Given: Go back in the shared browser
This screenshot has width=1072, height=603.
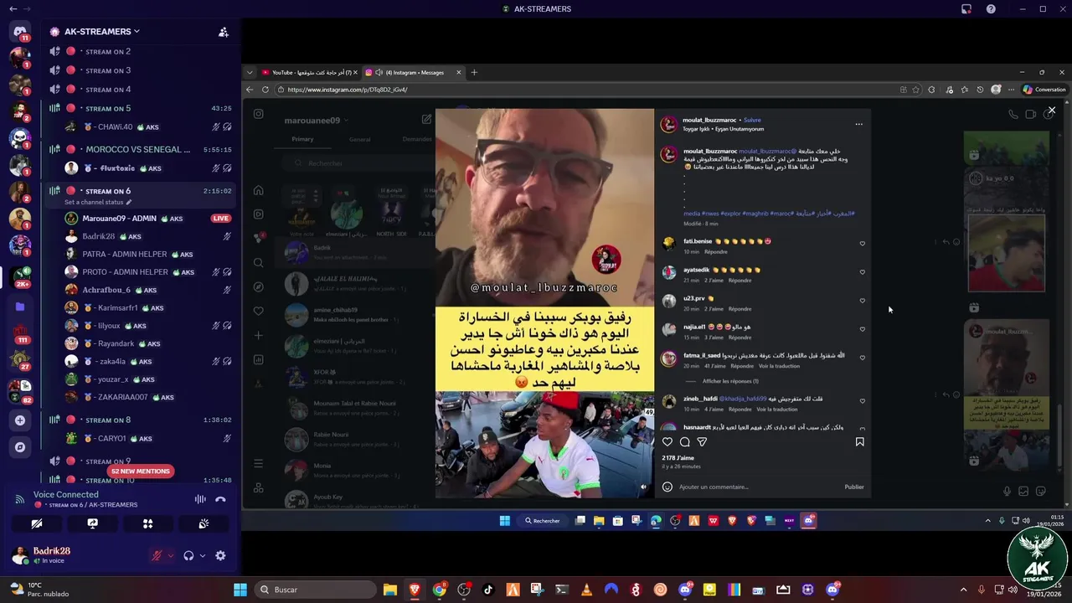Looking at the screenshot, I should tap(250, 90).
